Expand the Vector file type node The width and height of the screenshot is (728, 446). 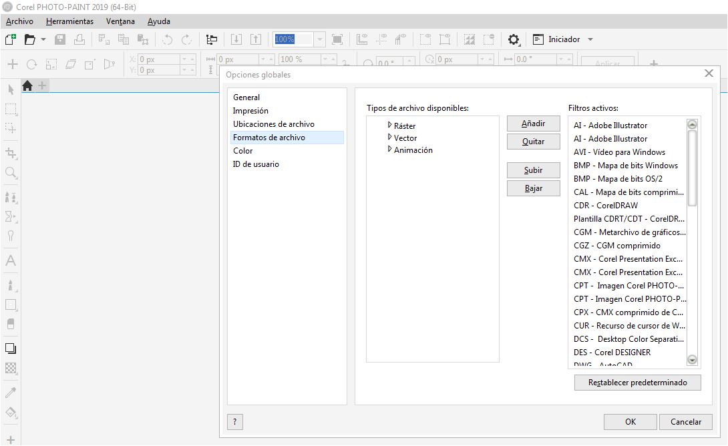(x=389, y=137)
